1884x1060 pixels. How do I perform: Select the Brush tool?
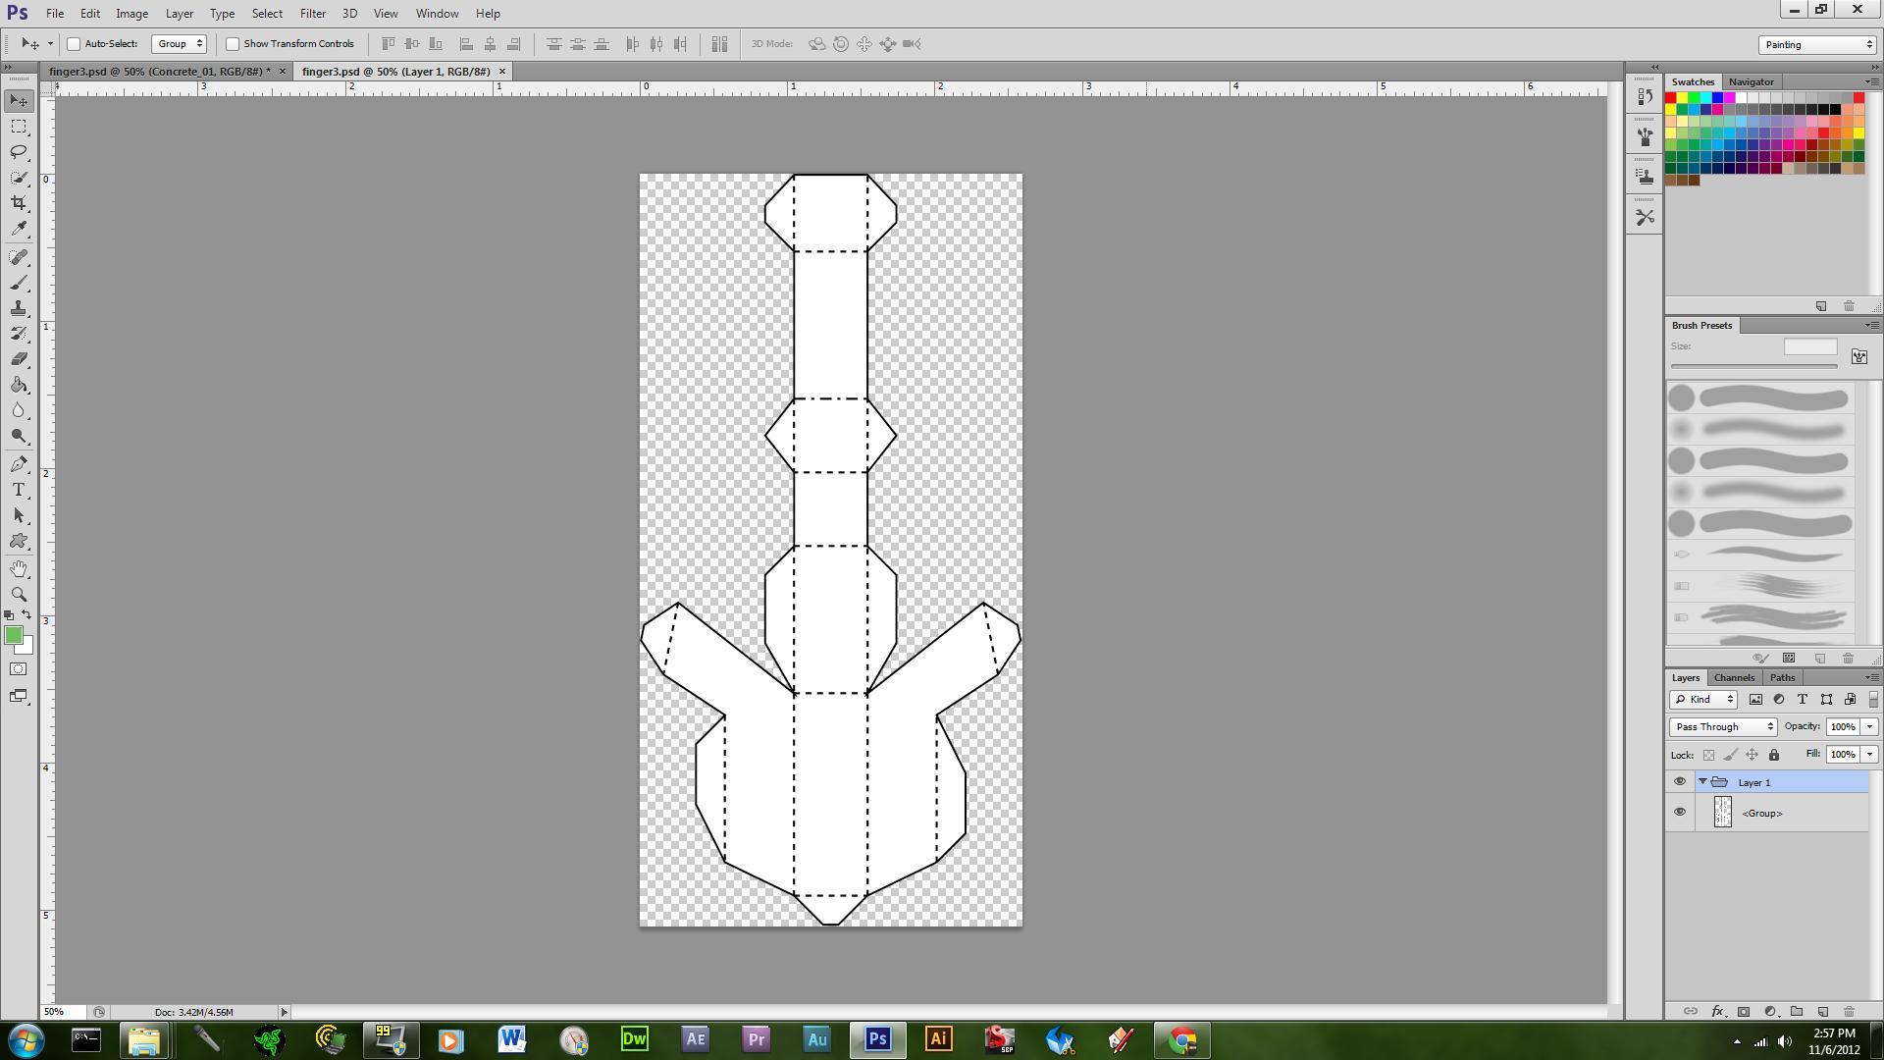tap(19, 283)
